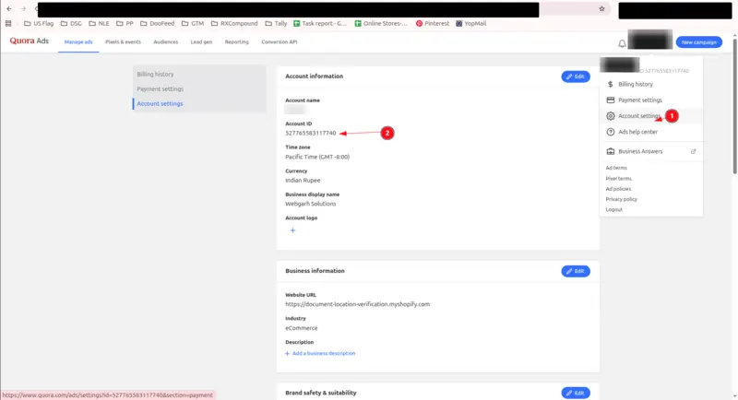Click Logout in the profile dropdown
738x400 pixels.
coord(613,209)
